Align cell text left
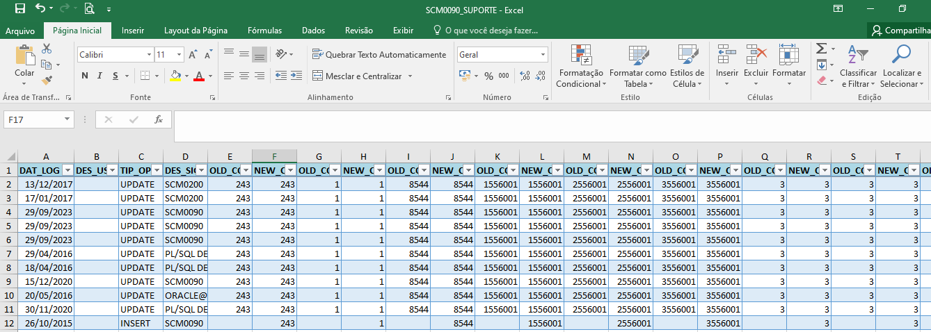This screenshot has height=332, width=931. [x=229, y=76]
